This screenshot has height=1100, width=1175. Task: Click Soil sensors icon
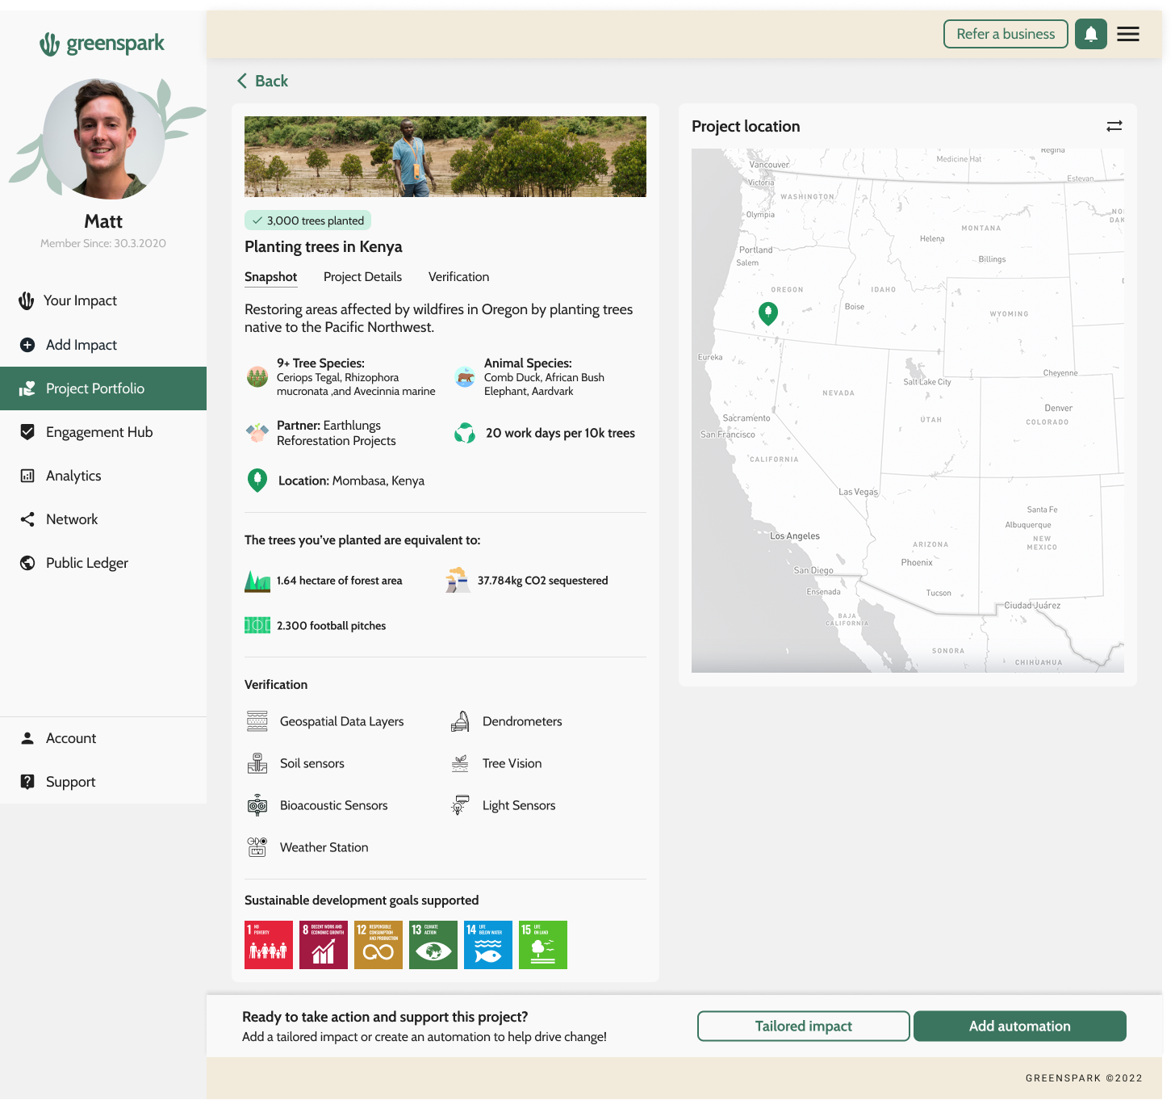click(x=257, y=763)
